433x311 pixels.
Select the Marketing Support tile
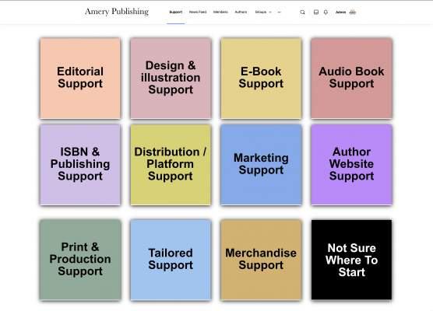pos(261,165)
